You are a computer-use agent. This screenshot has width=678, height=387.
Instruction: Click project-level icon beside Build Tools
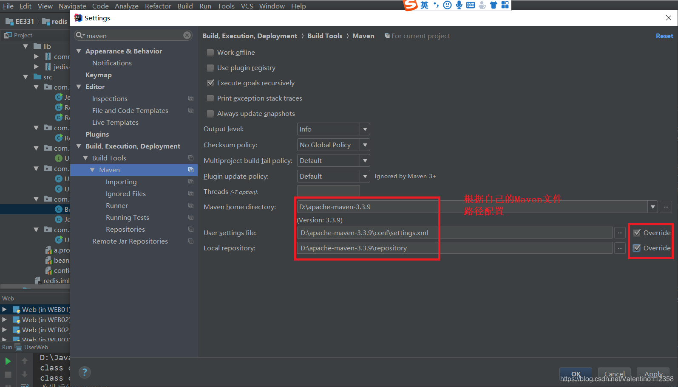tap(191, 158)
